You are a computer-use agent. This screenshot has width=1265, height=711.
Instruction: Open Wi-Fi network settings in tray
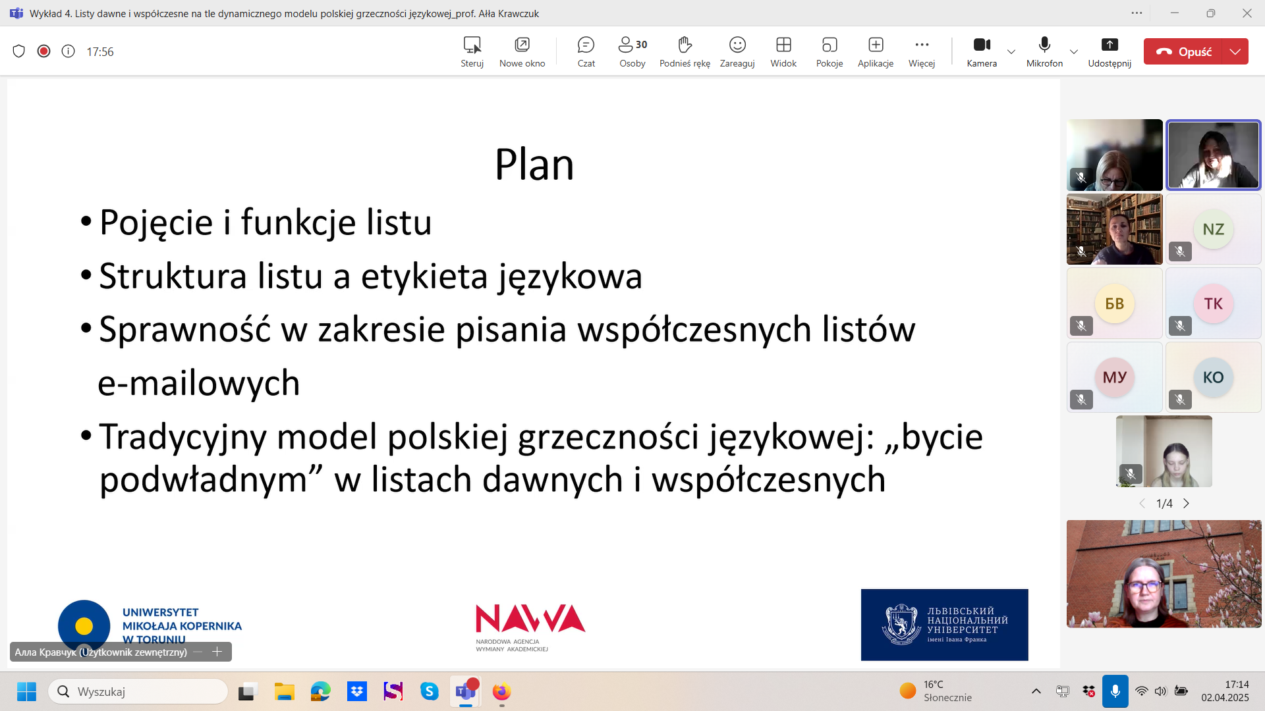click(x=1141, y=691)
